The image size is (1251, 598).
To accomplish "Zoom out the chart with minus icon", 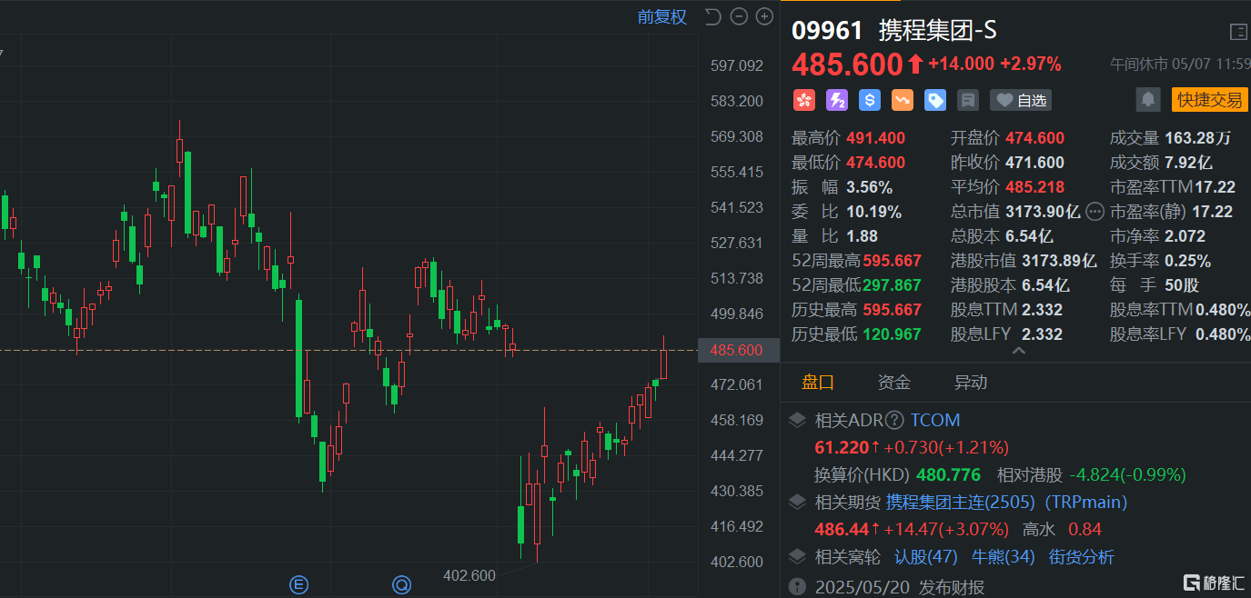I will (739, 16).
